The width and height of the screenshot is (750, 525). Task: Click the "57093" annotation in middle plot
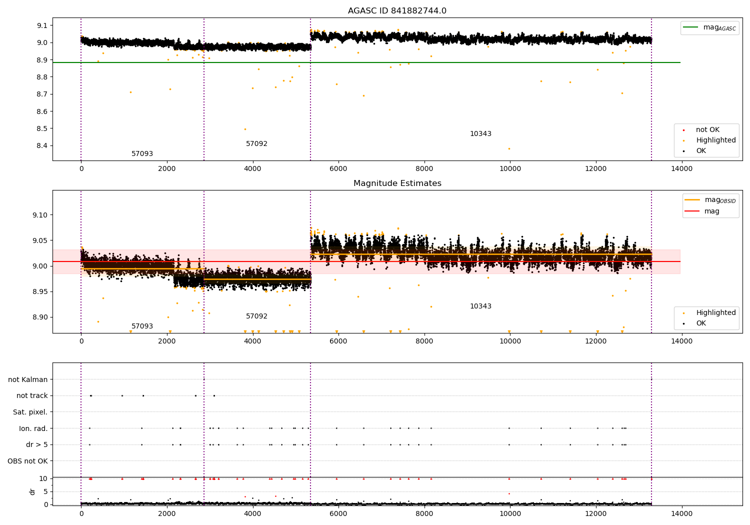point(142,326)
